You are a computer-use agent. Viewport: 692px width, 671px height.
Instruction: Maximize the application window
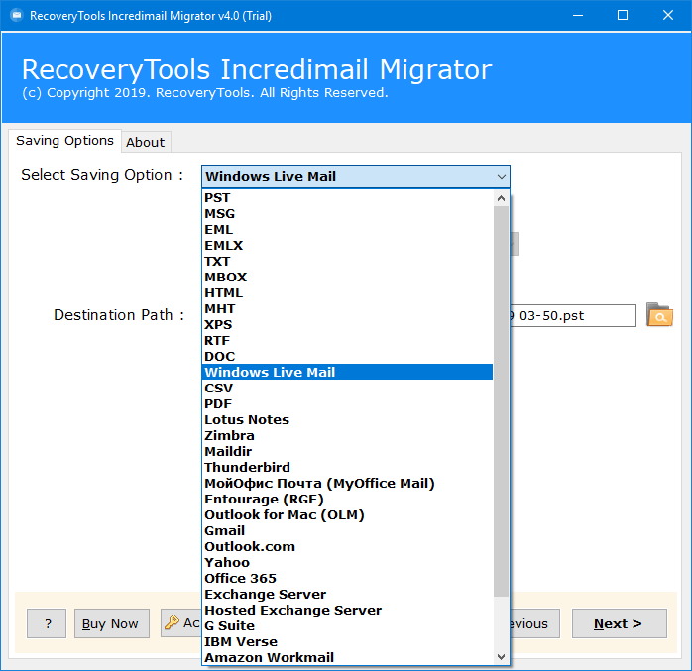pos(623,16)
